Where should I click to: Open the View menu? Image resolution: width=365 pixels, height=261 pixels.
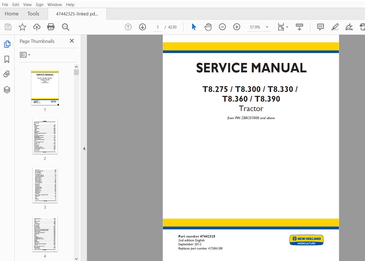tap(27, 4)
